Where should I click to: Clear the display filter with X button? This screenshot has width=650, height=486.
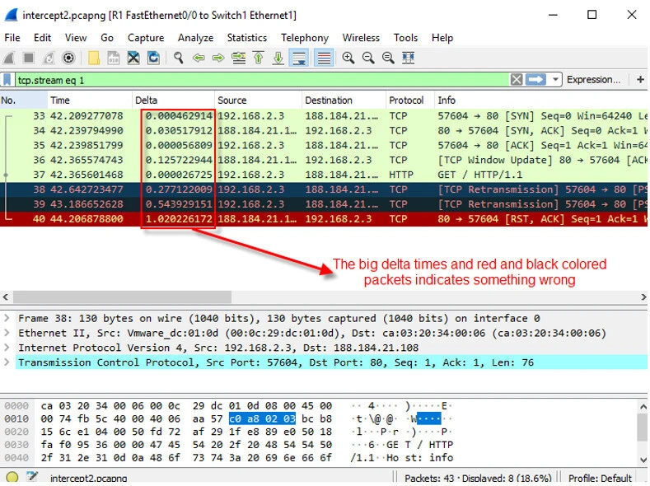[516, 80]
